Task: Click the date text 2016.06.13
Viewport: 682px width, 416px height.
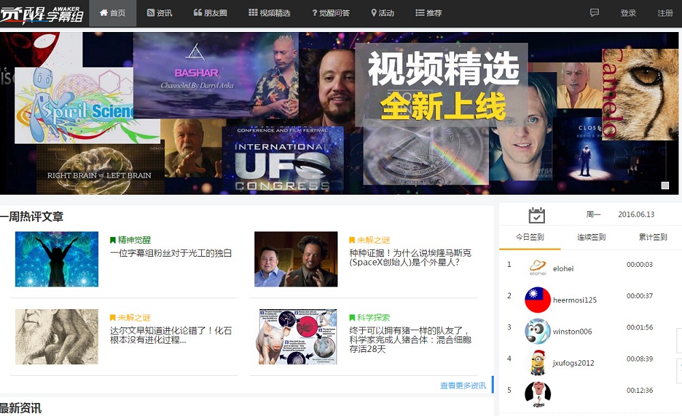Action: coord(636,214)
